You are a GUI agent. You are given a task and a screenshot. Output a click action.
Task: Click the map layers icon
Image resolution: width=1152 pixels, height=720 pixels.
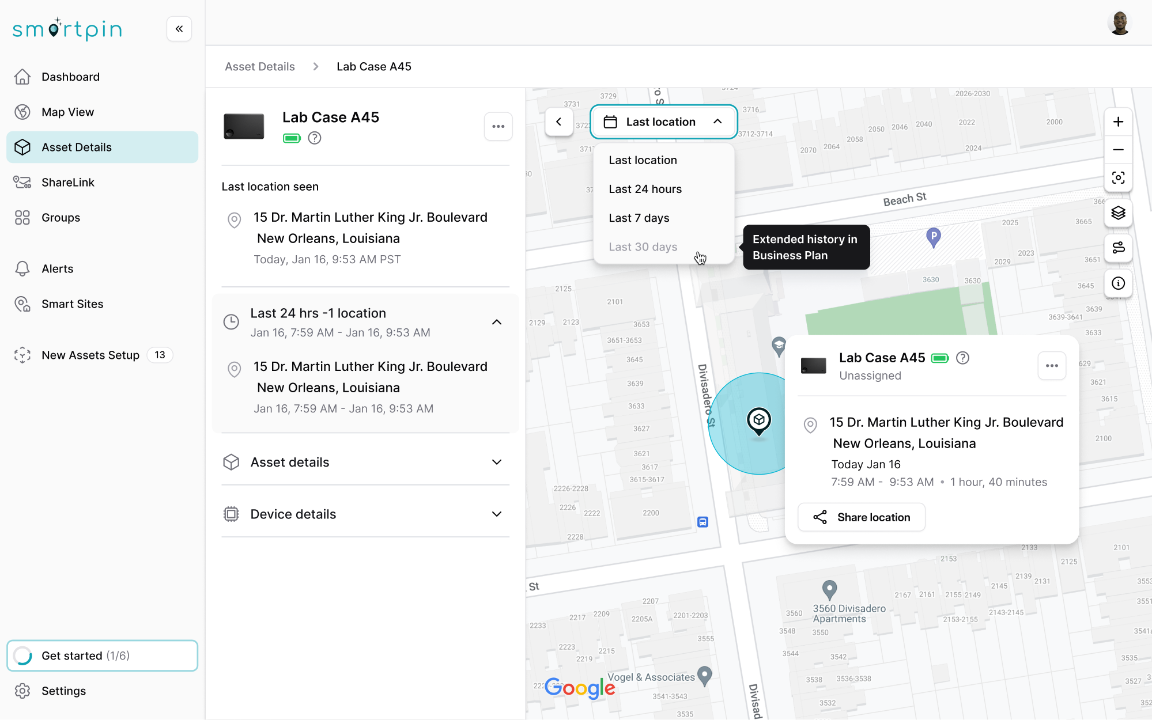point(1118,213)
